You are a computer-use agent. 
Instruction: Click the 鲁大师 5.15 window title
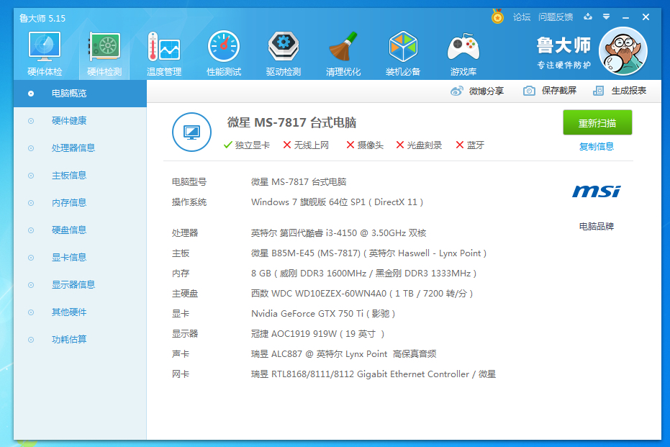(x=42, y=19)
